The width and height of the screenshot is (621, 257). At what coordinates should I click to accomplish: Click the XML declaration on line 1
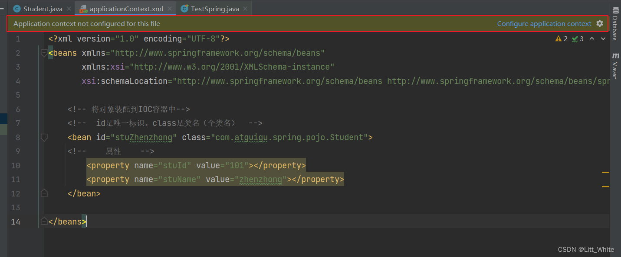139,39
